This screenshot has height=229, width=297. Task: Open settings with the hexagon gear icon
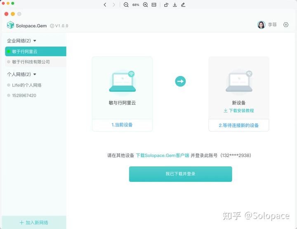coord(285,25)
